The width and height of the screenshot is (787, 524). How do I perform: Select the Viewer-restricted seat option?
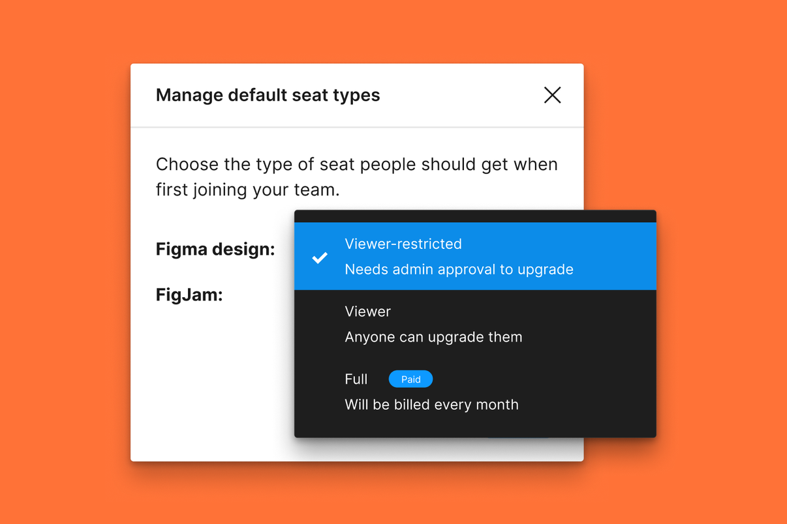475,256
